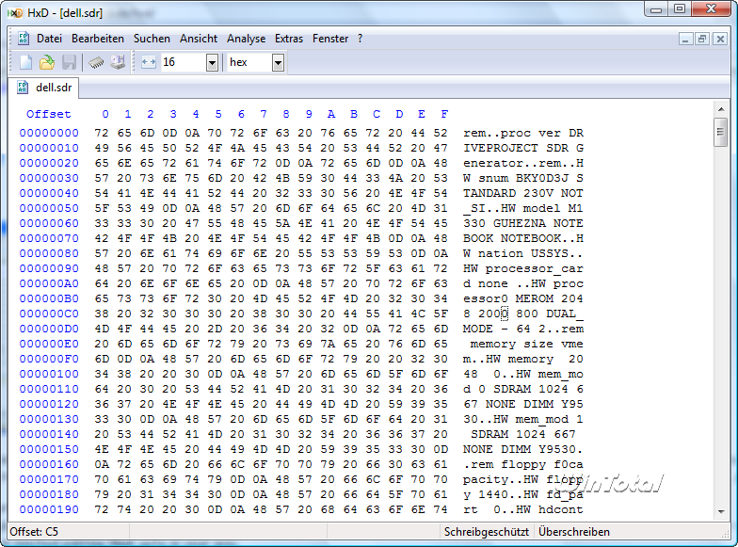The image size is (738, 547).
Task: Click the ASCII text 'W nation USSYS..'
Action: (x=523, y=253)
